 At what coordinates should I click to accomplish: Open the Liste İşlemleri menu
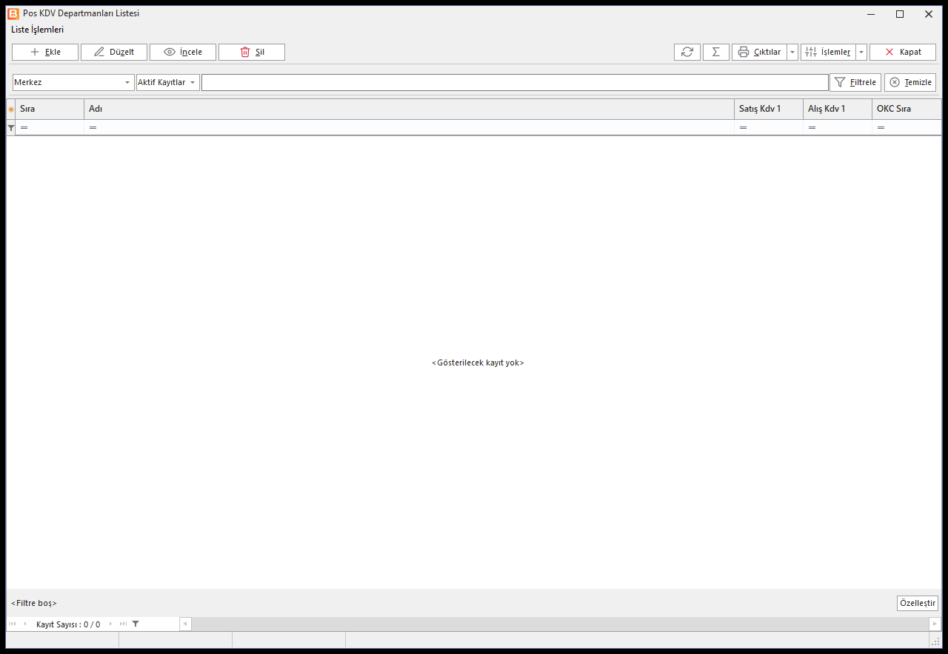click(x=38, y=30)
